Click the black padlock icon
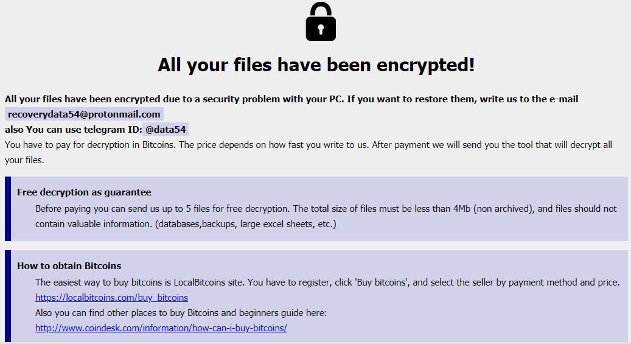 coord(321,22)
